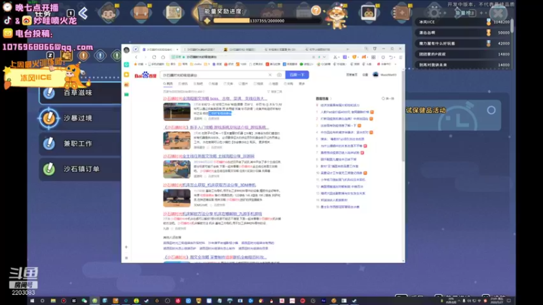Open the photo album icon in game top bar

click(368, 12)
